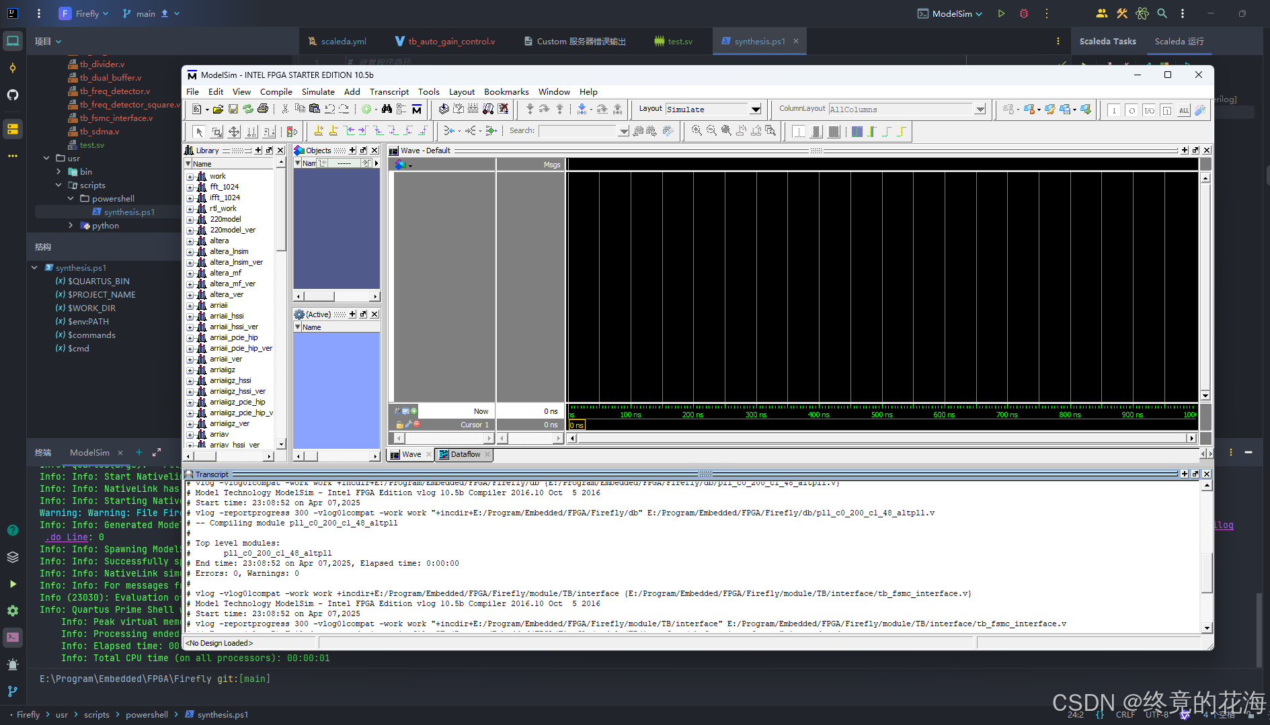Expand the 'python' folder in project tree
This screenshot has height=725, width=1270.
click(71, 226)
